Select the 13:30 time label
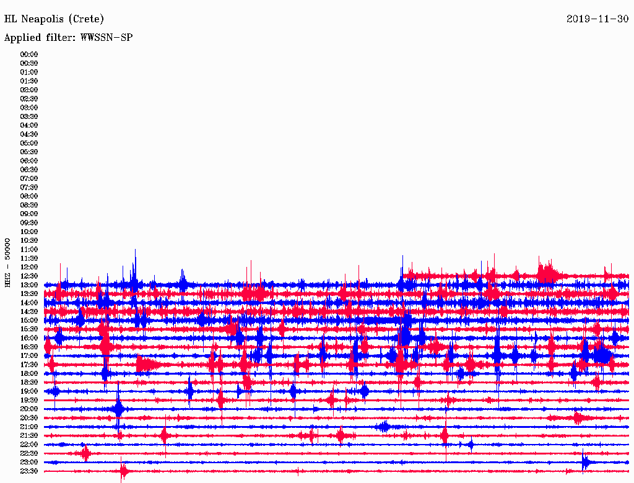 (x=29, y=294)
